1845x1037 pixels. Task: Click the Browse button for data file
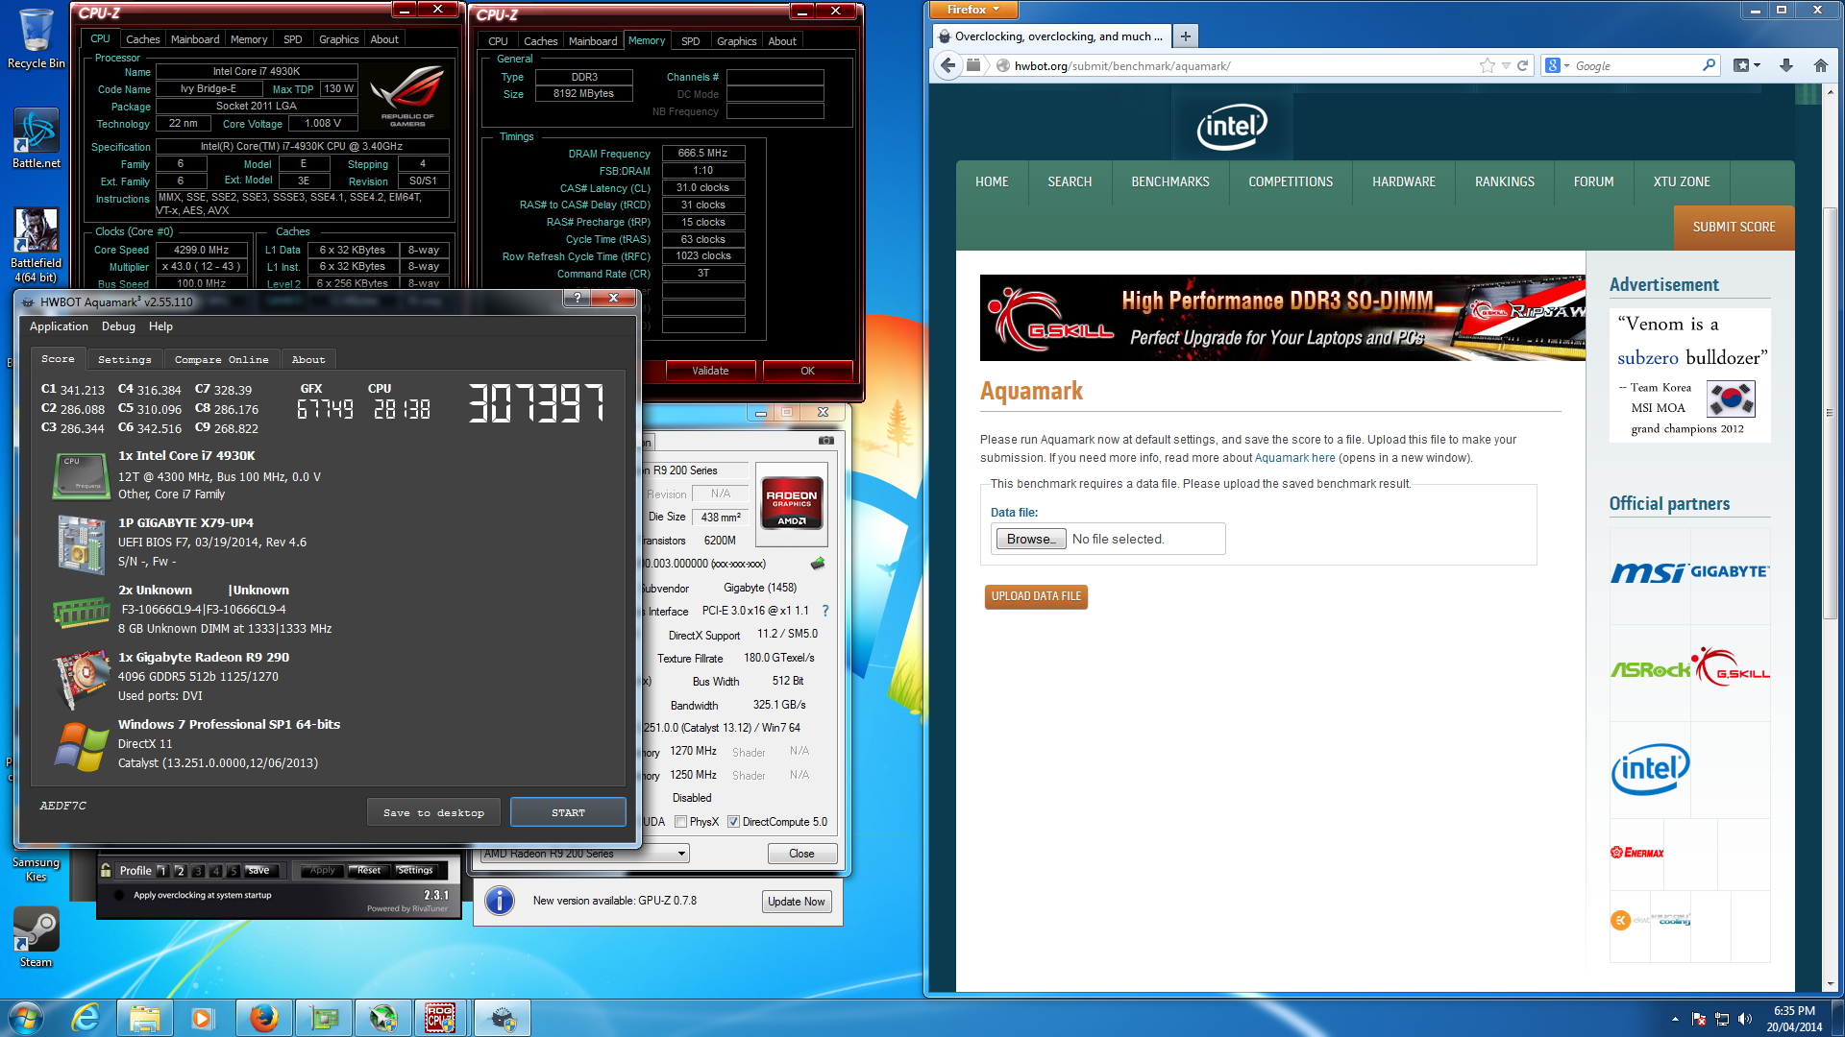tap(1030, 539)
